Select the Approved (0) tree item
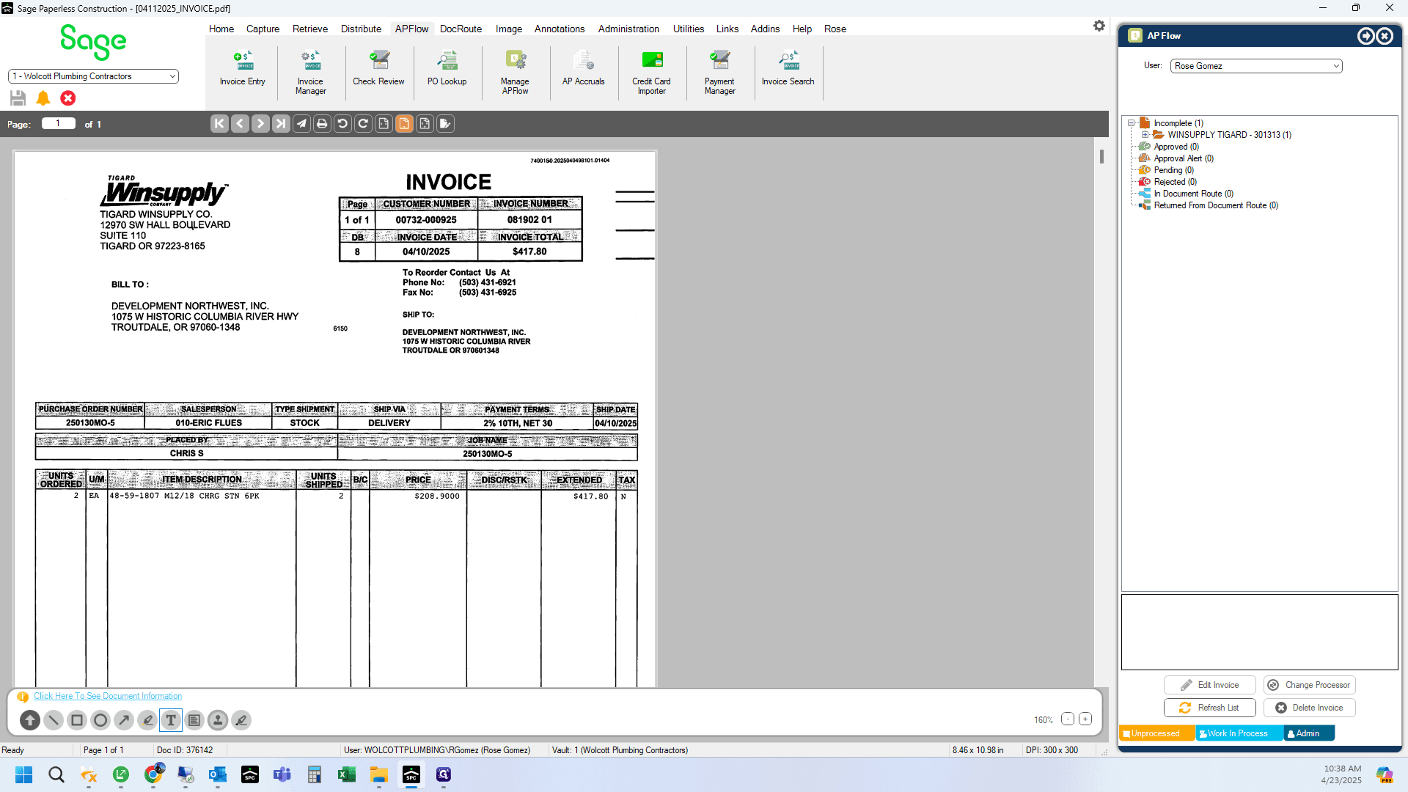Screen dimensions: 1408x792 coord(1176,147)
